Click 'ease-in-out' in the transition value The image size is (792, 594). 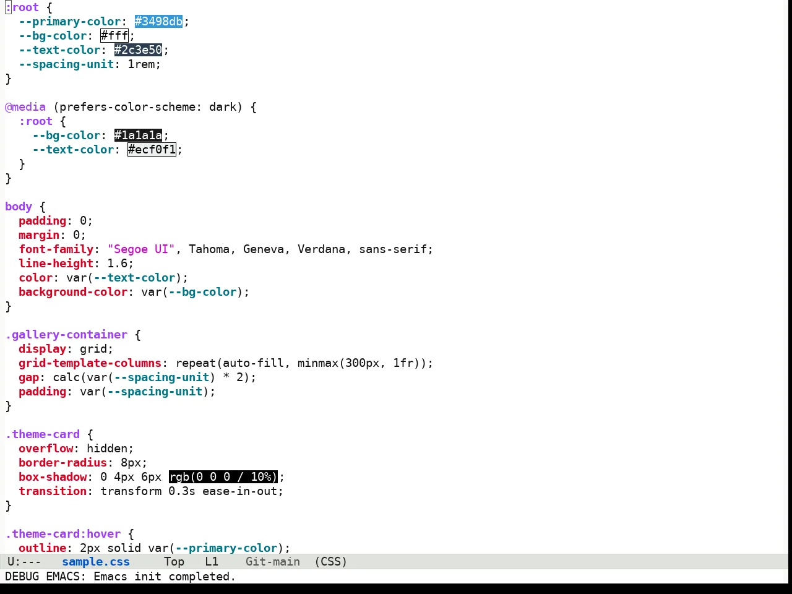[x=239, y=491]
